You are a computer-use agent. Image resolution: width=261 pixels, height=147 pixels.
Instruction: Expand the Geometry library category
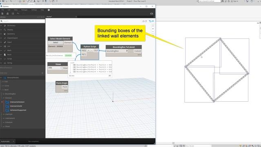(x=1, y=34)
